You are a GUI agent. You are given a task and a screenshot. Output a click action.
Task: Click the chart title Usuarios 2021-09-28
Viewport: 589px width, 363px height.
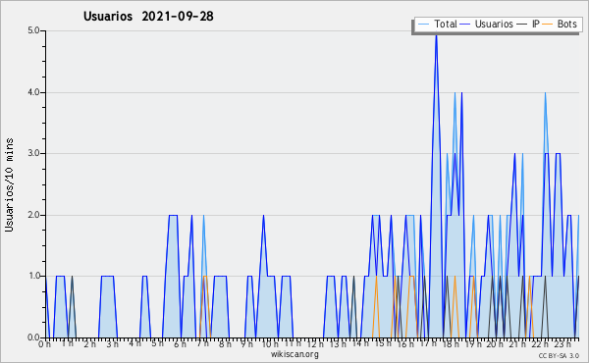click(148, 16)
